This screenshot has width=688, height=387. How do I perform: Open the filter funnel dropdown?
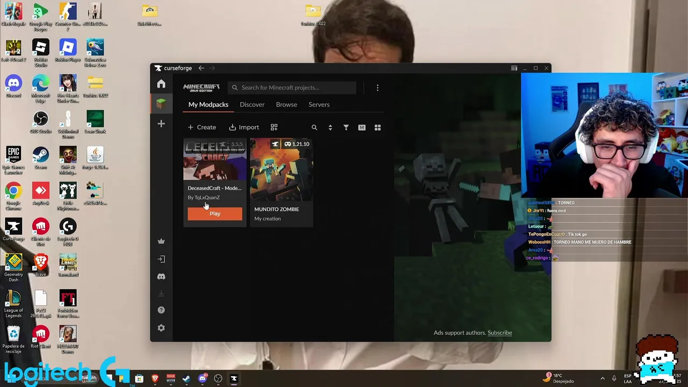tap(346, 127)
